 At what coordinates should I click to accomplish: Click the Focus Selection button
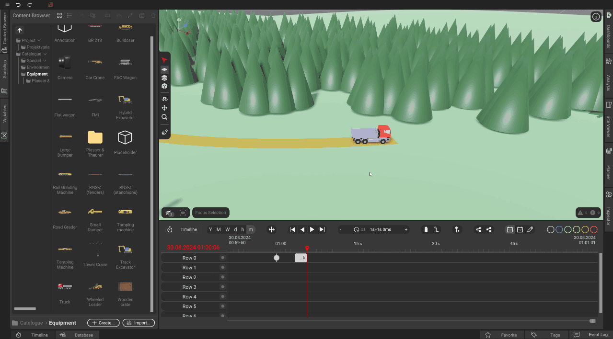[x=210, y=213]
